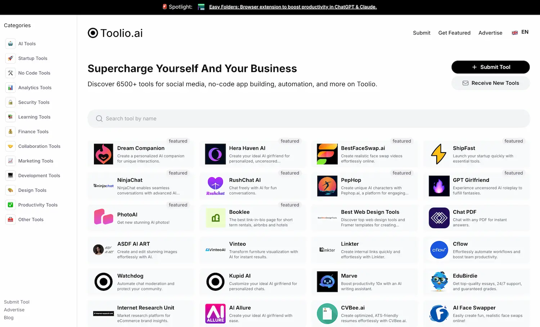Click the Productivity Tools green checkmark icon
The height and width of the screenshot is (327, 540).
pos(10,205)
